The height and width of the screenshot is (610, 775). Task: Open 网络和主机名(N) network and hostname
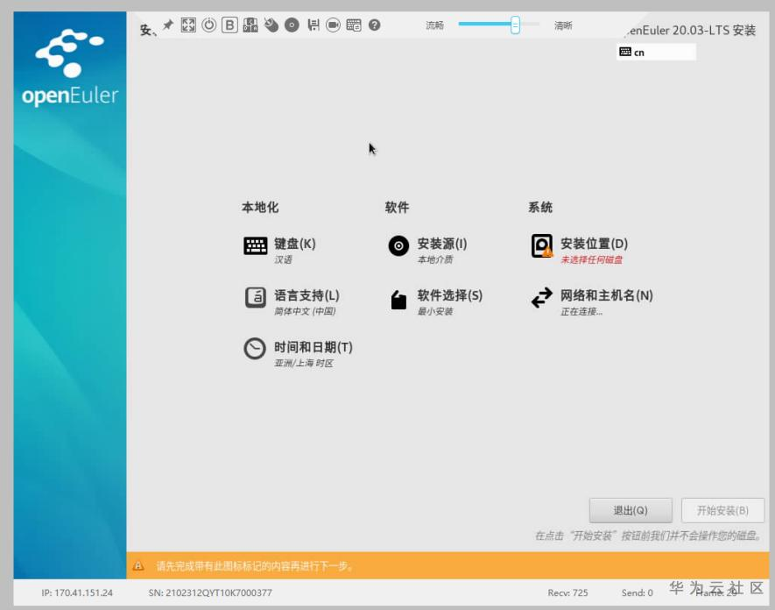tap(592, 301)
